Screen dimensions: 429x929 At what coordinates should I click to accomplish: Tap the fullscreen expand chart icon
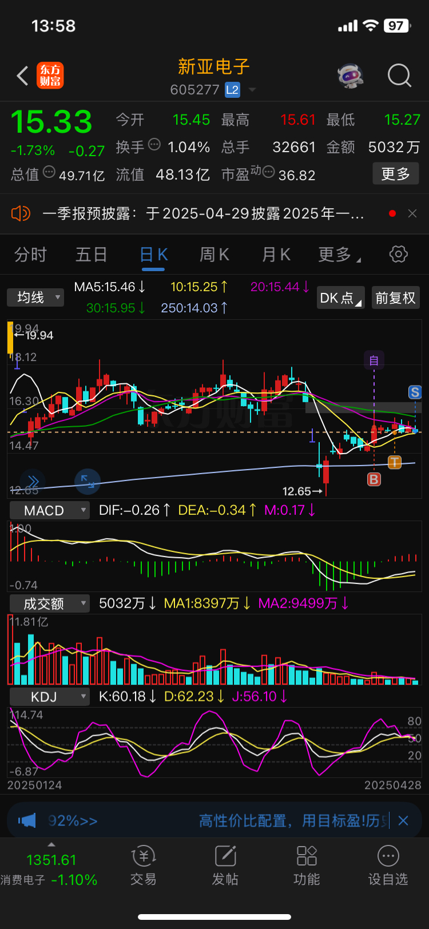click(88, 481)
